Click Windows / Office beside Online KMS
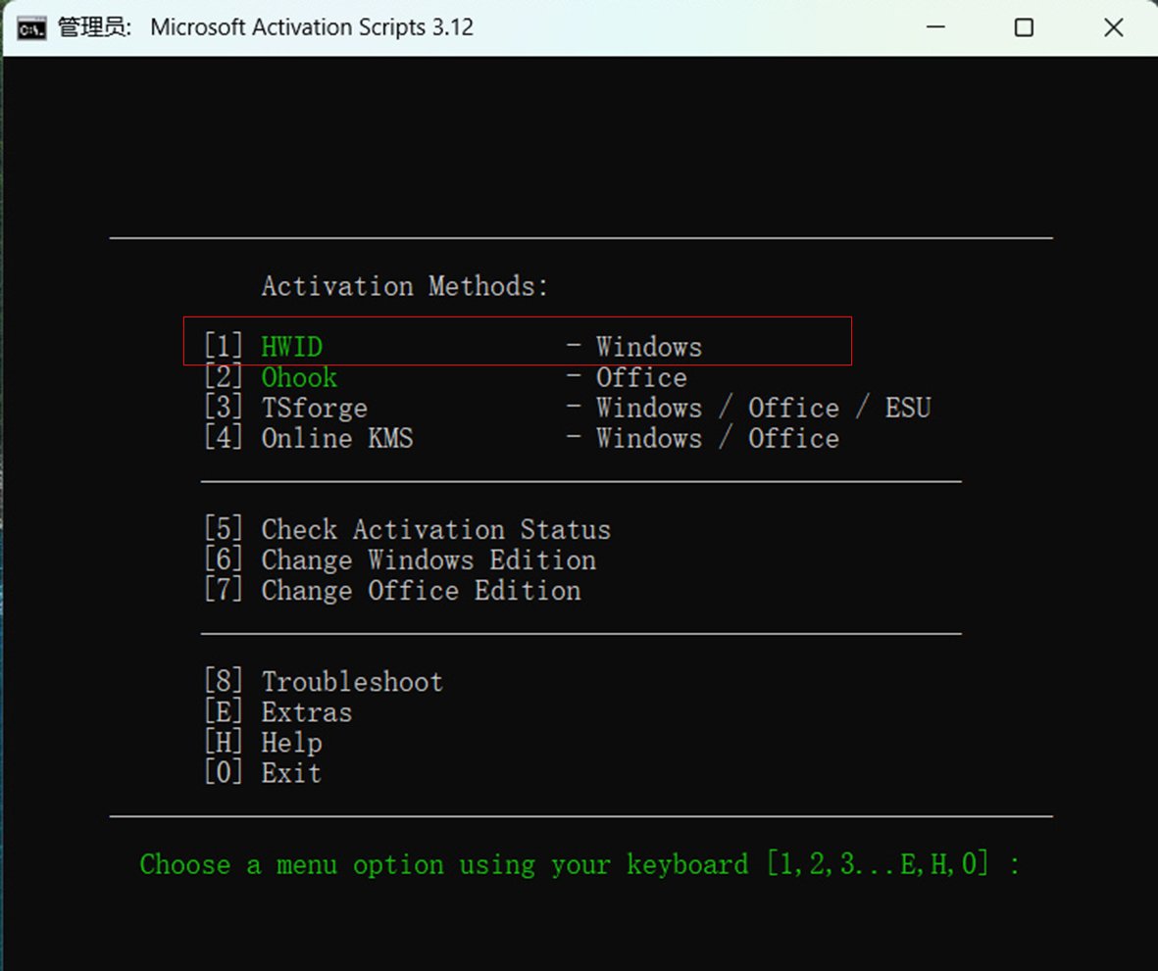The image size is (1158, 971). click(x=718, y=438)
